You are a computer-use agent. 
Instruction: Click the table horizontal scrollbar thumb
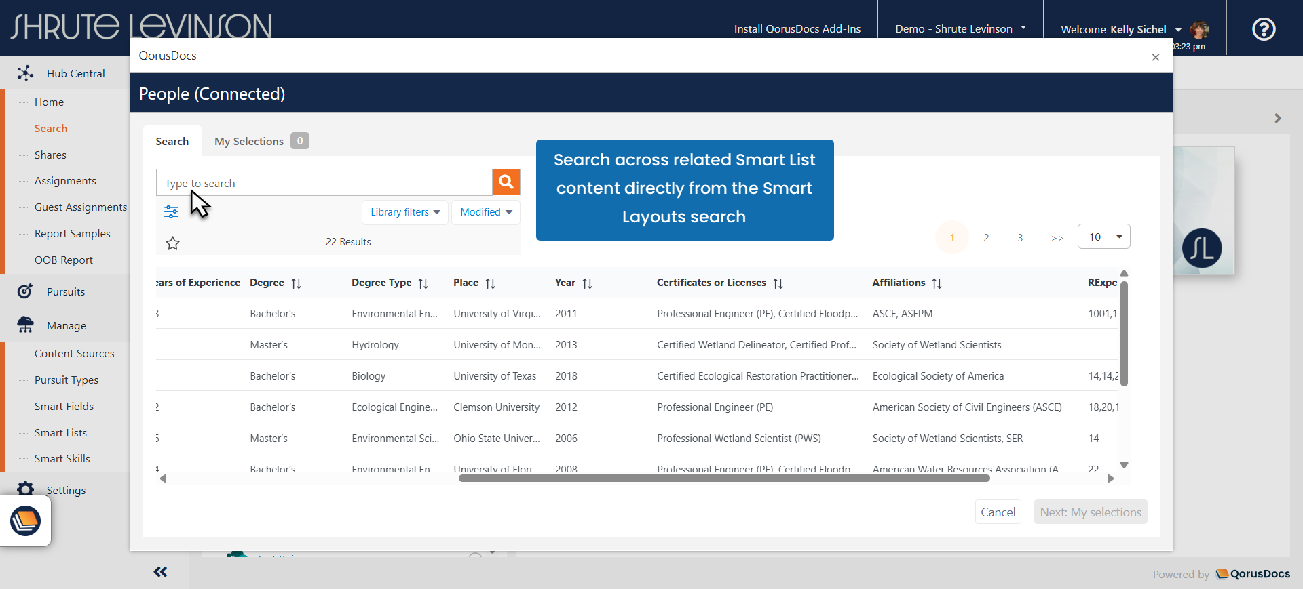(x=724, y=479)
